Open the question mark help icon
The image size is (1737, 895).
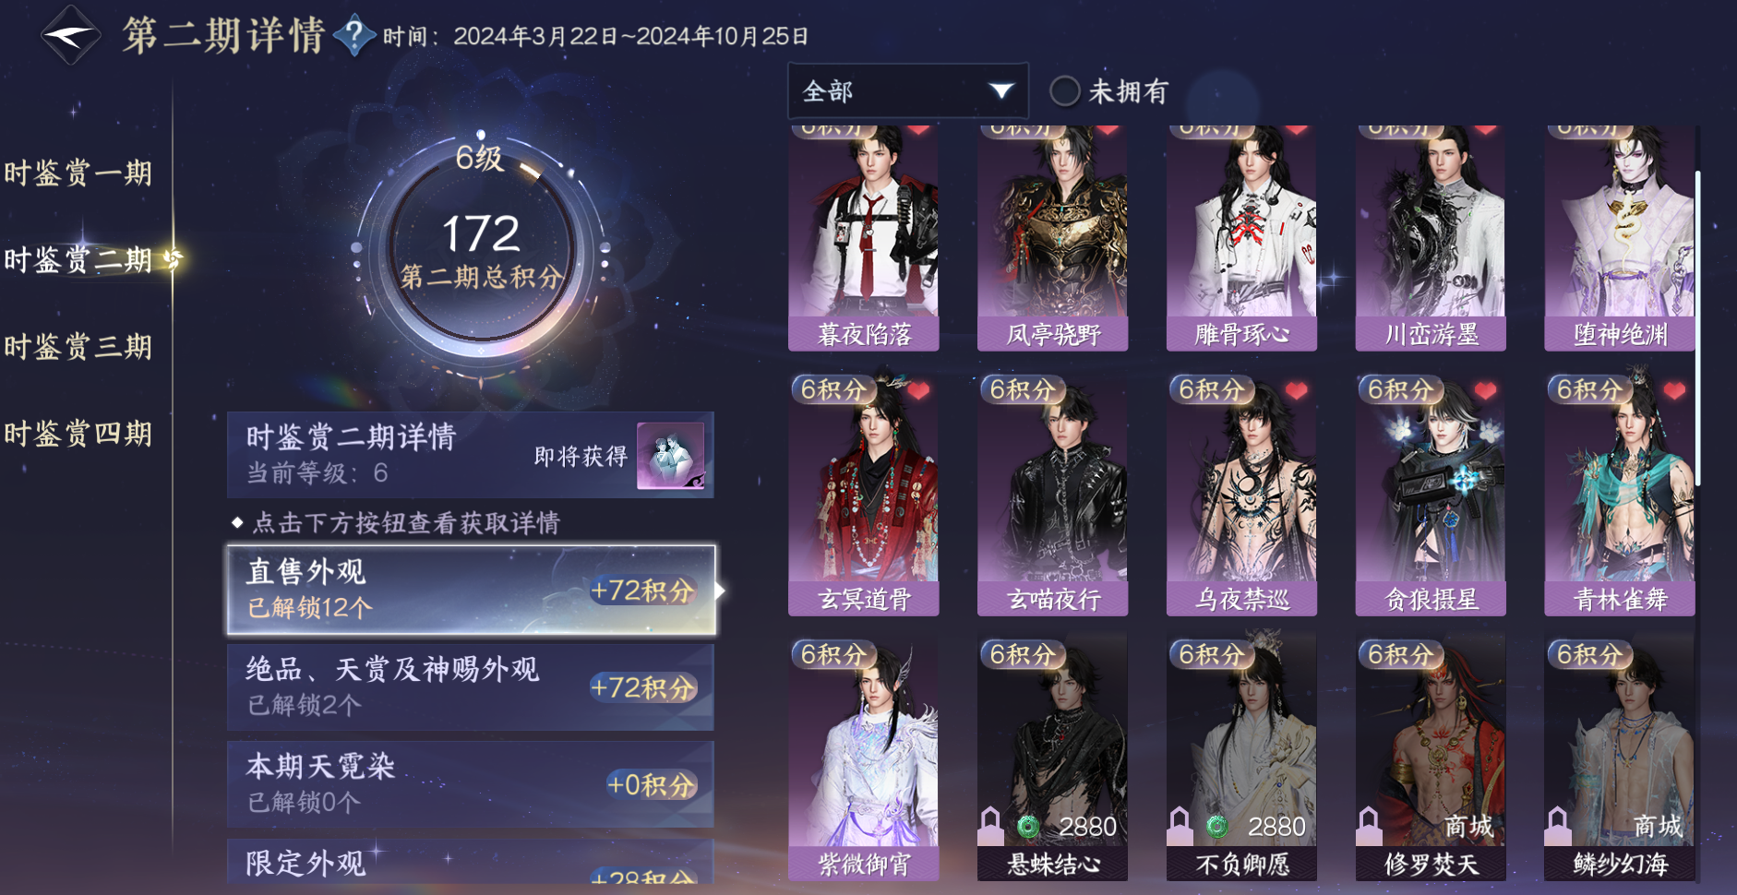353,36
